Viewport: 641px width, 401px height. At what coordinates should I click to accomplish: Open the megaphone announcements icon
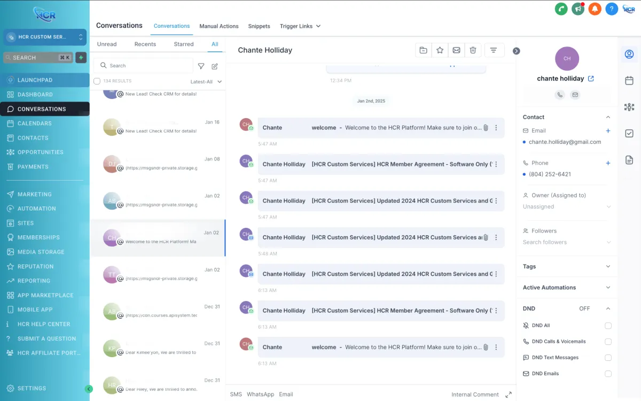[x=577, y=9]
